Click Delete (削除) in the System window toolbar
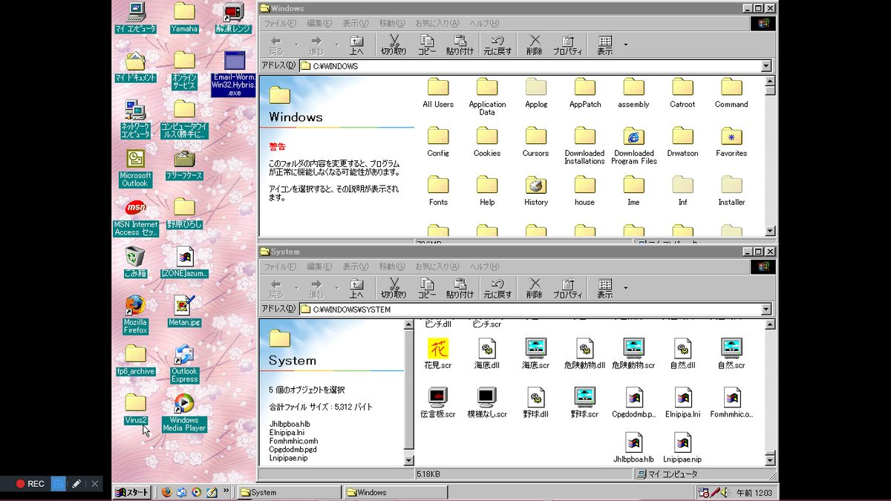Image resolution: width=891 pixels, height=501 pixels. coord(535,288)
